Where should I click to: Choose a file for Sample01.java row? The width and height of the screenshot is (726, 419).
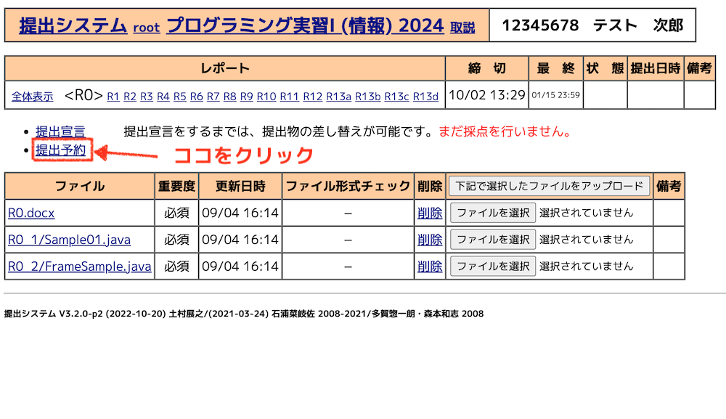coord(493,240)
